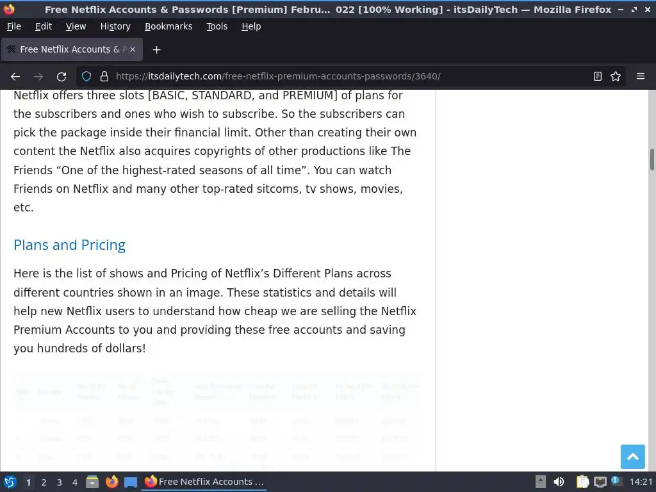Switch to workspace 3
The height and width of the screenshot is (492, 656).
click(x=60, y=482)
